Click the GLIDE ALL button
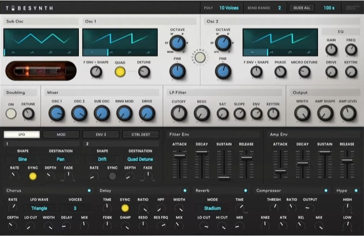The height and width of the screenshot is (236, 364). click(x=302, y=8)
